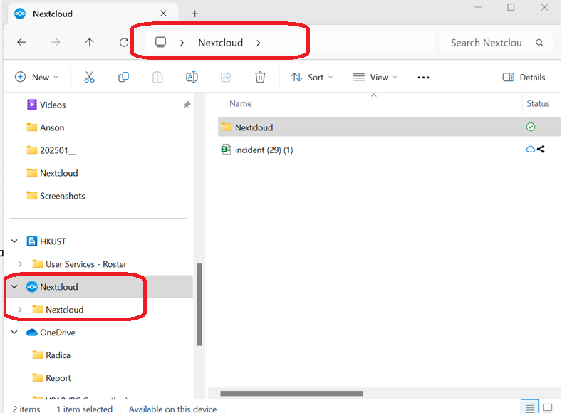This screenshot has height=413, width=562.
Task: Select Radica folder under OneDrive
Action: 51,355
